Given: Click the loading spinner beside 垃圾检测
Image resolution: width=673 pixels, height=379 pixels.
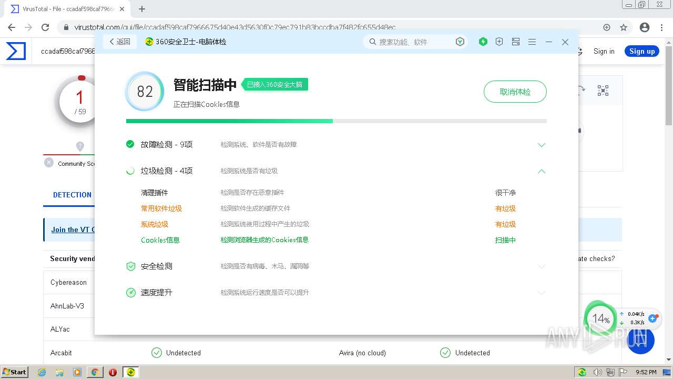Looking at the screenshot, I should pos(130,171).
